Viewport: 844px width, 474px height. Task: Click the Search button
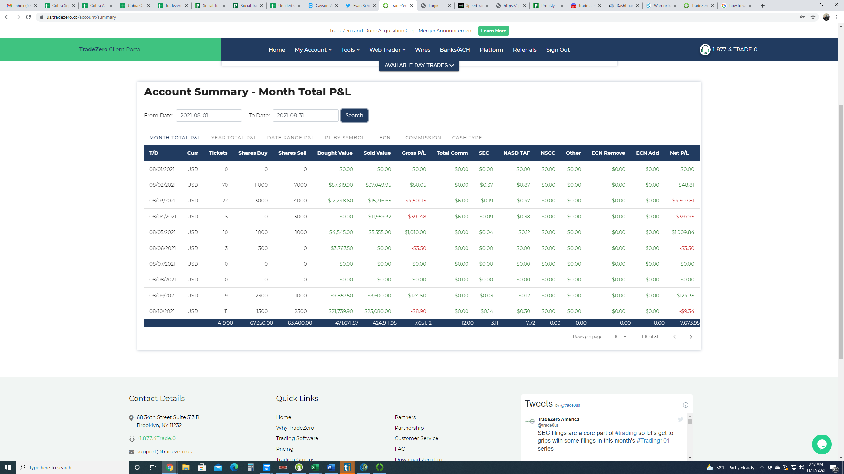point(354,115)
